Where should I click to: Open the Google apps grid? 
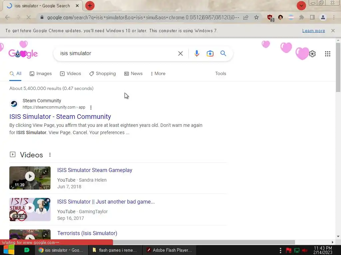click(x=328, y=53)
